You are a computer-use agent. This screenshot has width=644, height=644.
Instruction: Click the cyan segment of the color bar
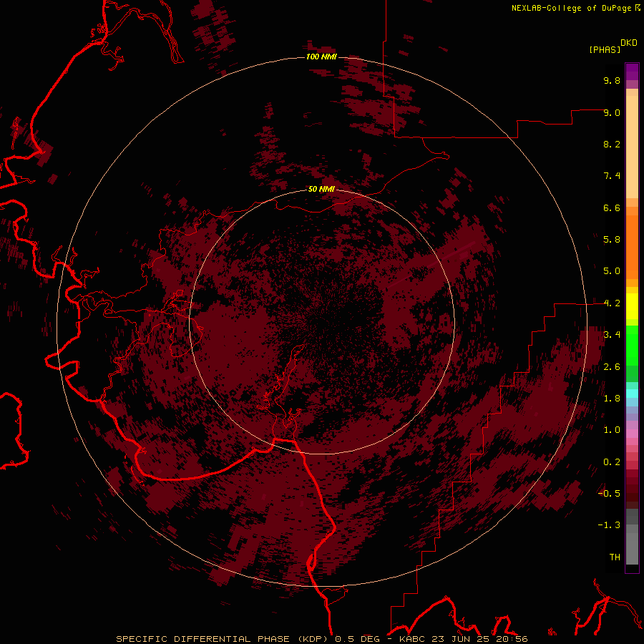coord(632,394)
